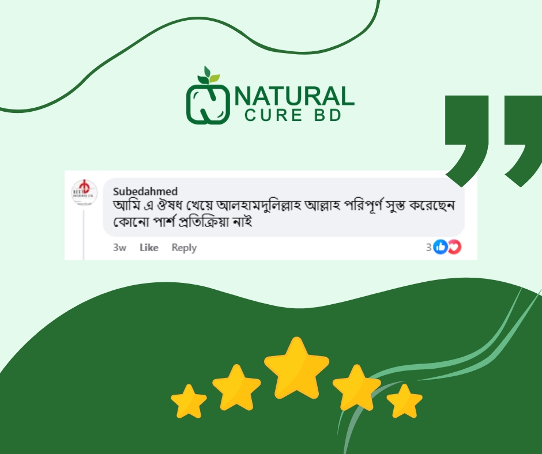The height and width of the screenshot is (454, 542).
Task: Click the blue thumbs-up reaction icon
Action: pyautogui.click(x=441, y=247)
